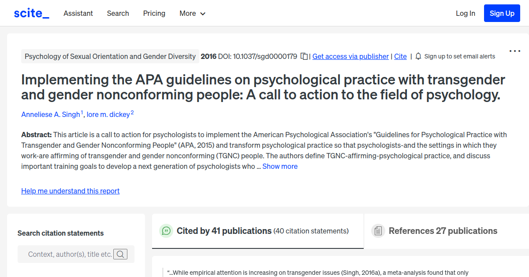Open the References 27 publications tab

pos(443,230)
